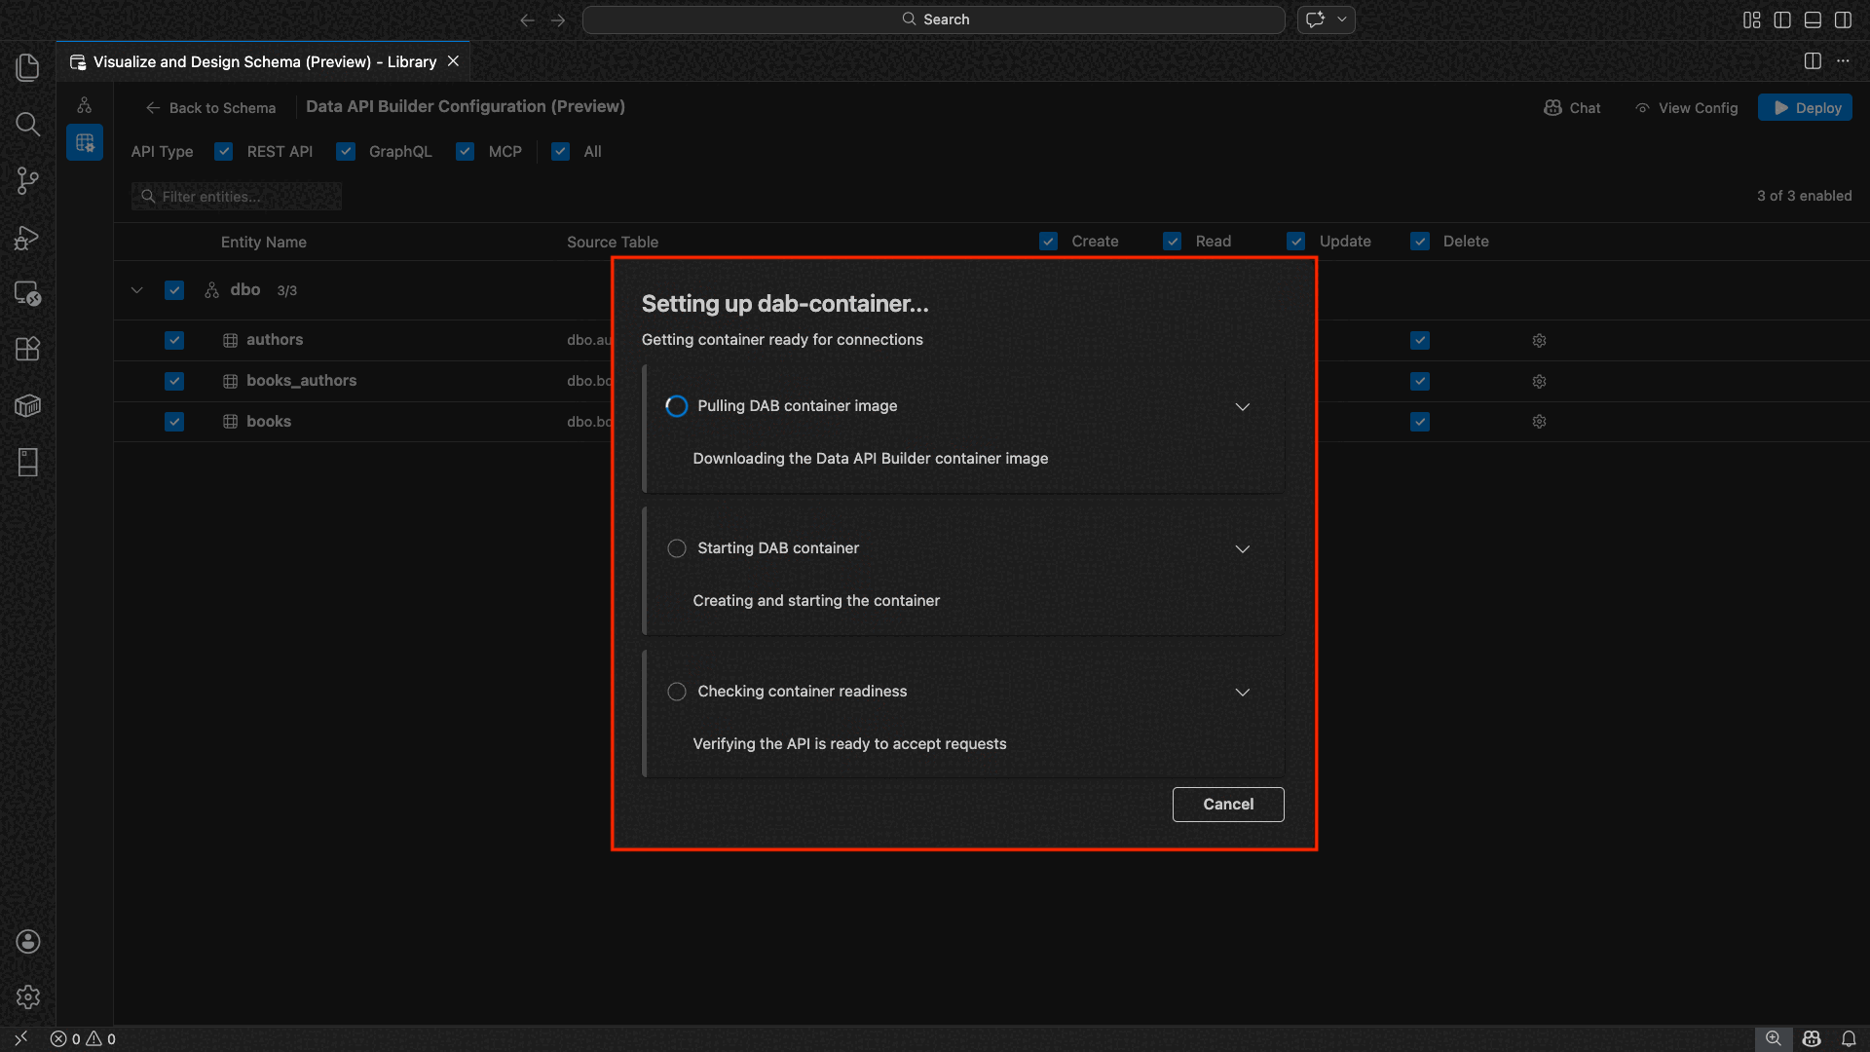1870x1052 pixels.
Task: Uncheck the books_authors entity checkbox
Action: 174,381
